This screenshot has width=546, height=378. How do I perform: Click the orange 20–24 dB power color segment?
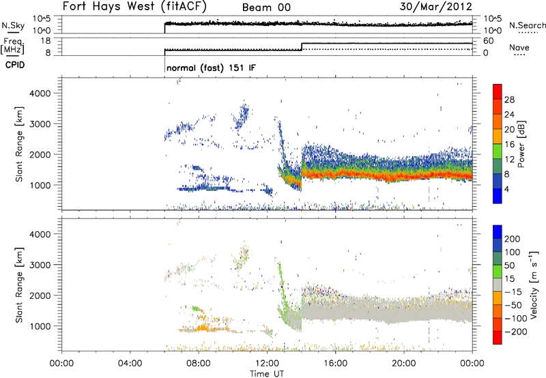tap(498, 122)
